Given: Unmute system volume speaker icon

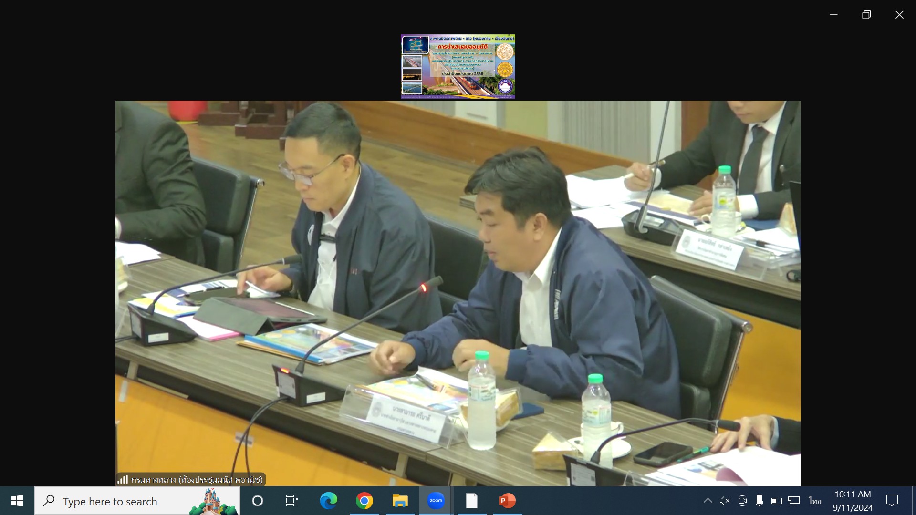Looking at the screenshot, I should pos(725,501).
